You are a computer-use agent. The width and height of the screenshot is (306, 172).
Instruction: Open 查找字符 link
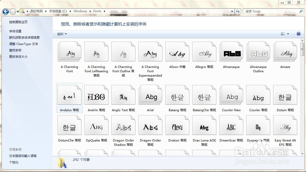coord(15,50)
